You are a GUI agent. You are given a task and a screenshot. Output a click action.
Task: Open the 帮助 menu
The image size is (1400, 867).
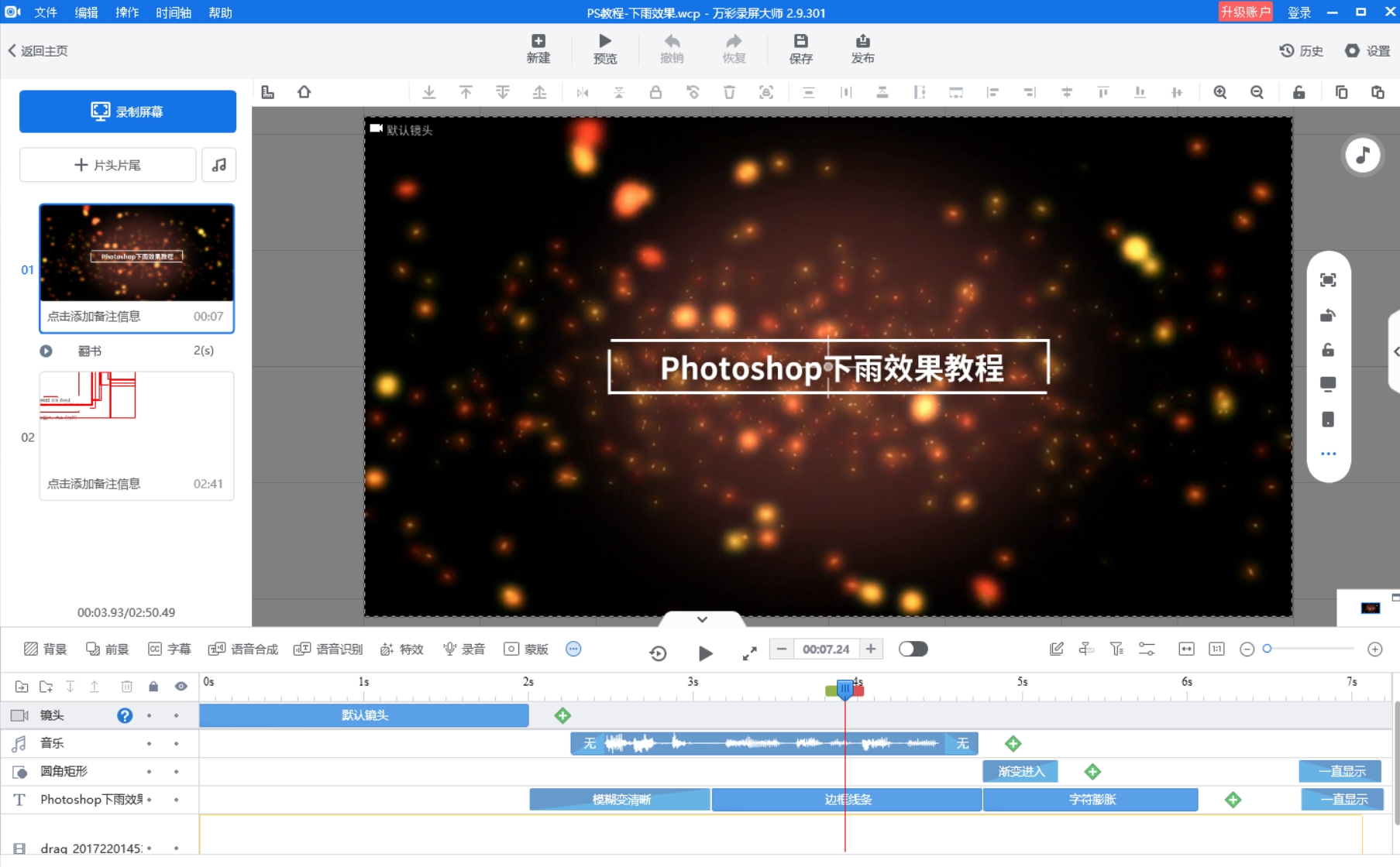tap(220, 12)
